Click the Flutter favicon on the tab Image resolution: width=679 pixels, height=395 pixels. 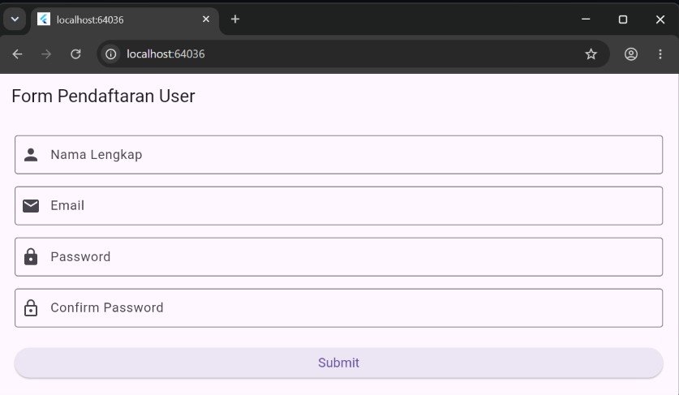(x=44, y=19)
